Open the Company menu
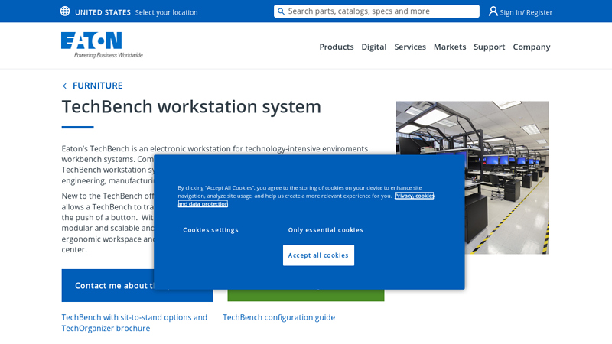Viewport: 612px width, 344px height. pyautogui.click(x=531, y=47)
